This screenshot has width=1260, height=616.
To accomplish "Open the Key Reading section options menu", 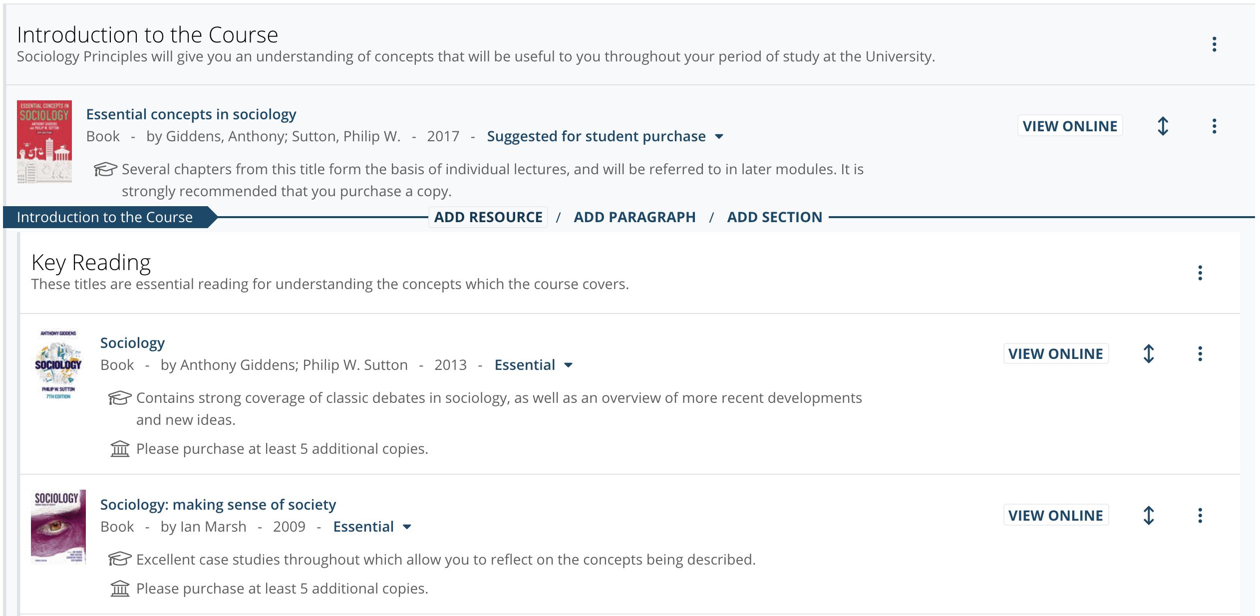I will click(x=1200, y=273).
